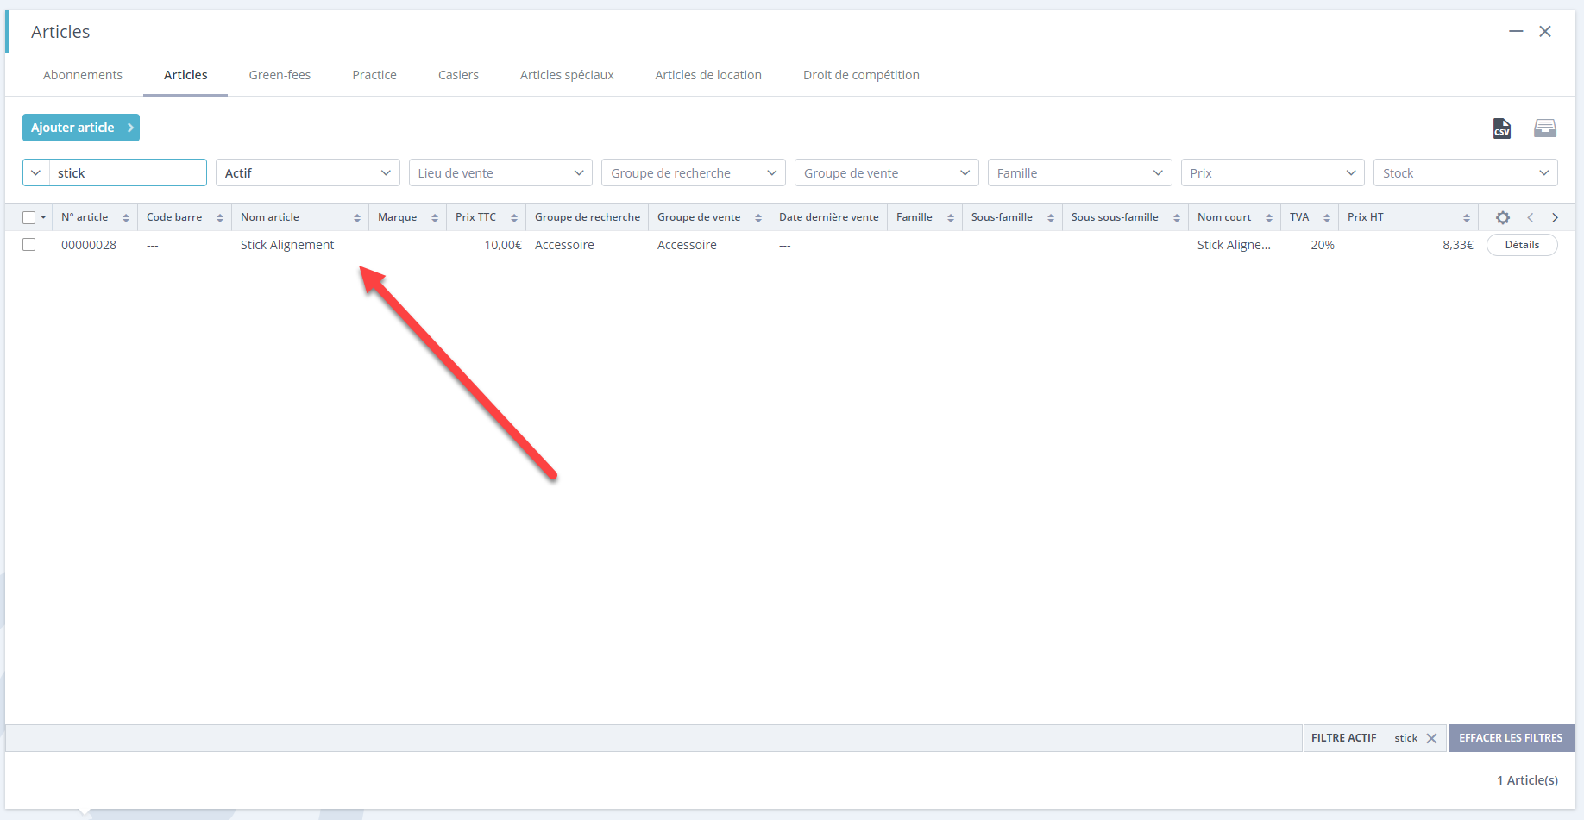Image resolution: width=1584 pixels, height=820 pixels.
Task: Go to Droit de compétition tab
Action: pyautogui.click(x=861, y=75)
